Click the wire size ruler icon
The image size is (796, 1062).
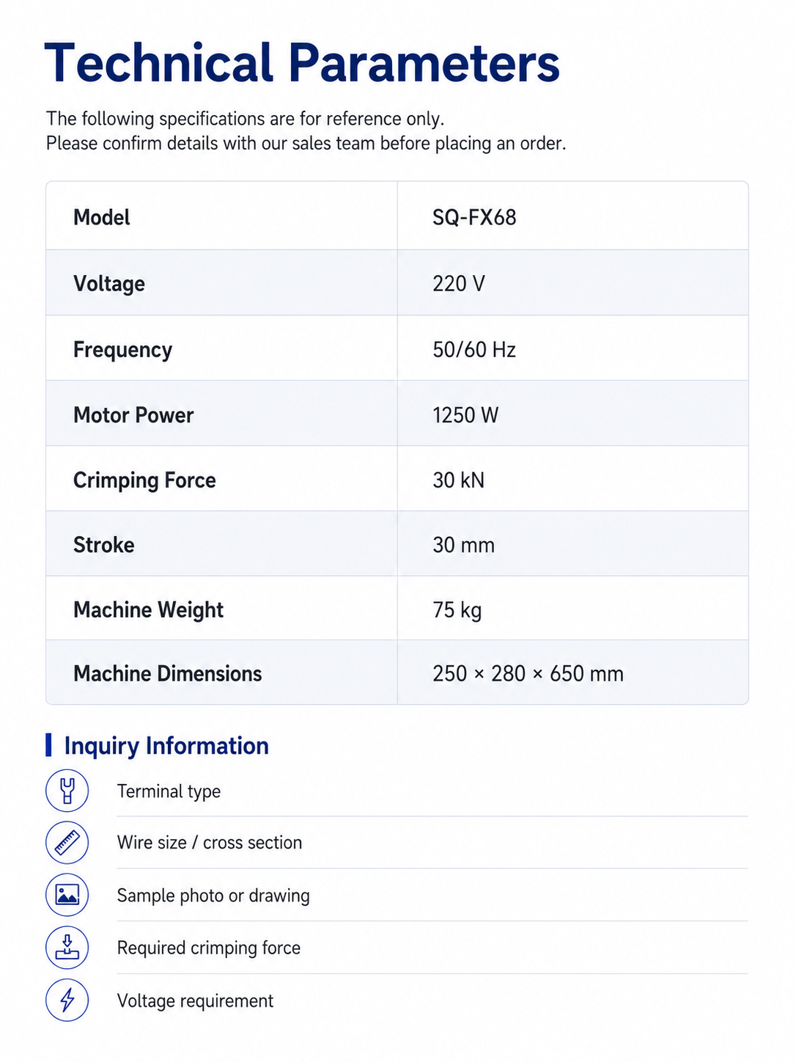tap(67, 843)
